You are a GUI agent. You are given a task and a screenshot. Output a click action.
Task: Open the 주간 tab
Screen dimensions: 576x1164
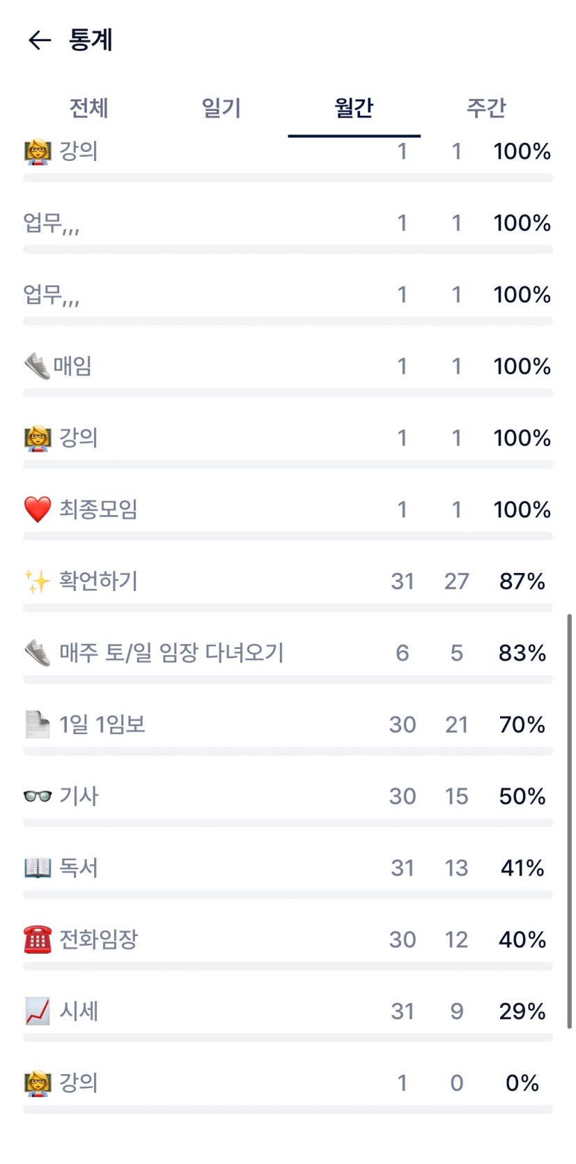485,108
